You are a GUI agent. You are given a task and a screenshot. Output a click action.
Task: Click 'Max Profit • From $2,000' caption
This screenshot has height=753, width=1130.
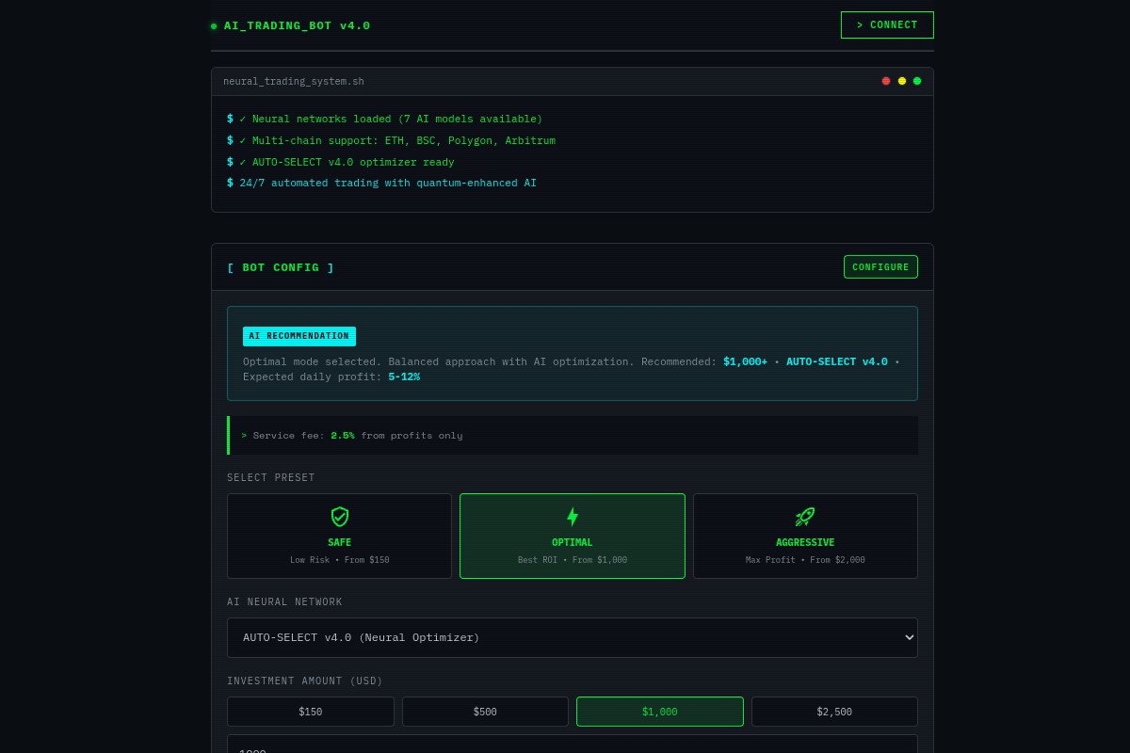tap(805, 560)
